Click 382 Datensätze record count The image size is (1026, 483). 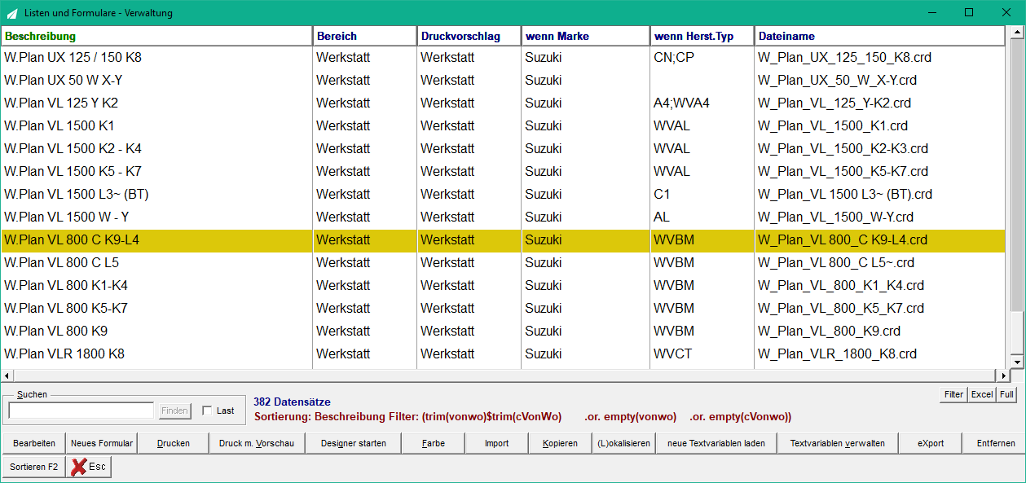(x=292, y=402)
